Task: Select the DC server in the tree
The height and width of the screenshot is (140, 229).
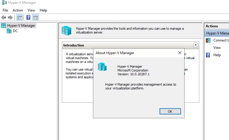Action: pos(15,31)
